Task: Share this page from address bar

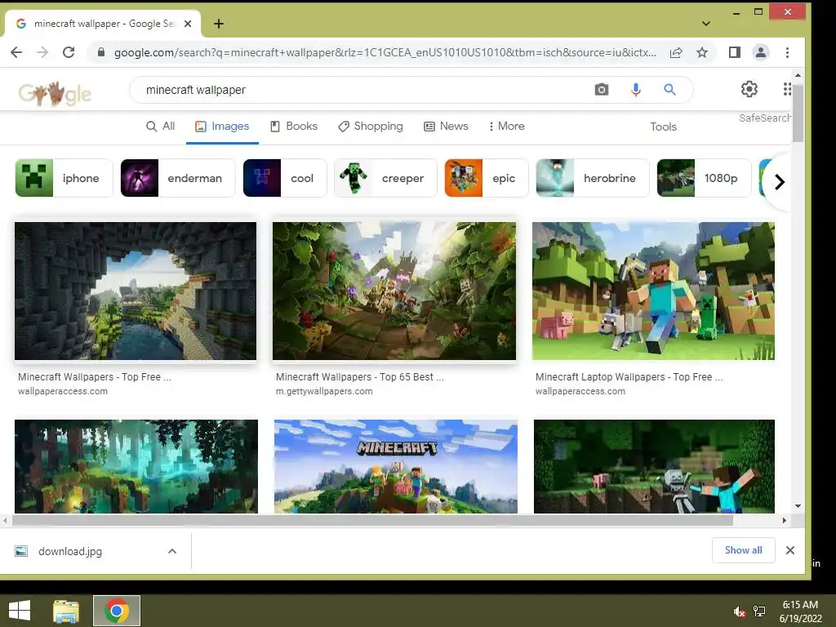Action: [x=676, y=52]
